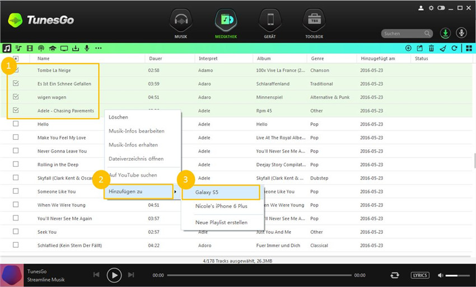Sort by the Name column header
Image resolution: width=476 pixels, height=287 pixels.
click(x=44, y=59)
